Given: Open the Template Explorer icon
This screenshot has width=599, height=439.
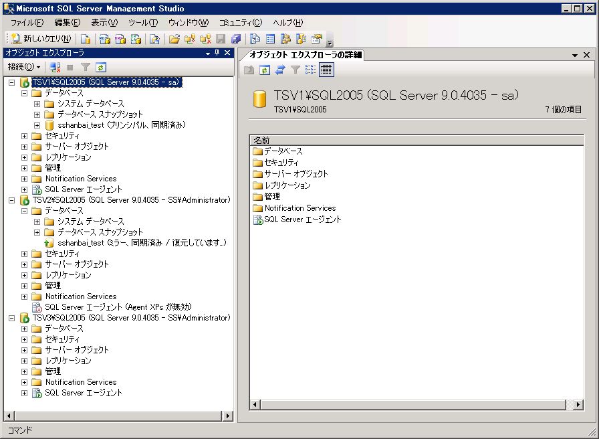Looking at the screenshot, I should coord(302,39).
